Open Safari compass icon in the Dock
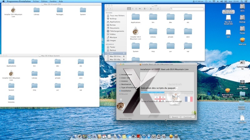Viewport: 250px width, 140px height. point(89,136)
